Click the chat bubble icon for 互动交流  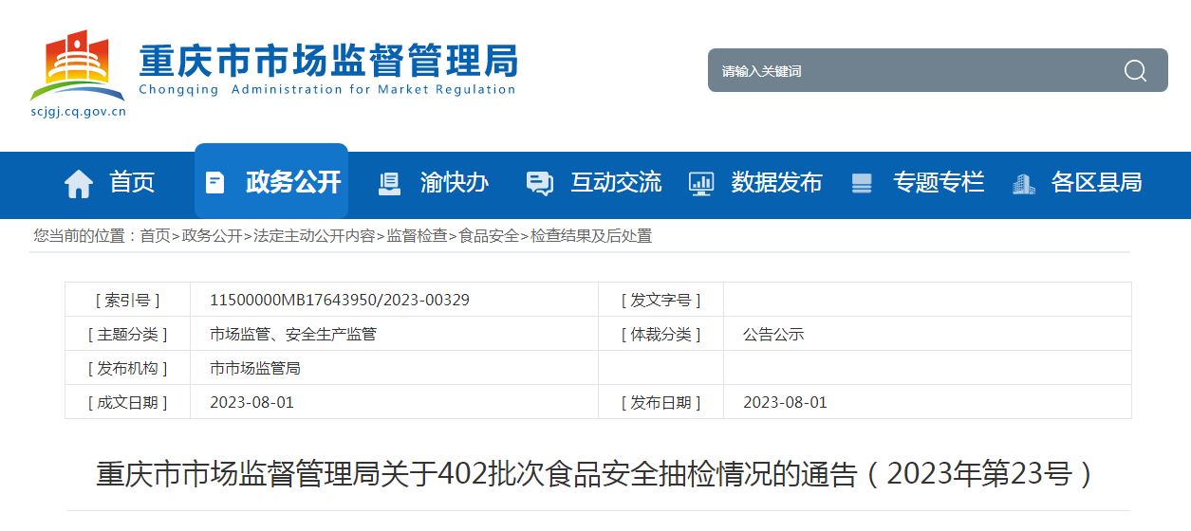[540, 183]
